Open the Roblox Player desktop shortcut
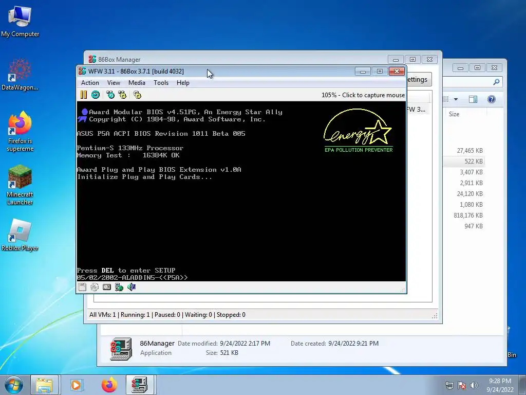This screenshot has height=395, width=526. point(20,235)
